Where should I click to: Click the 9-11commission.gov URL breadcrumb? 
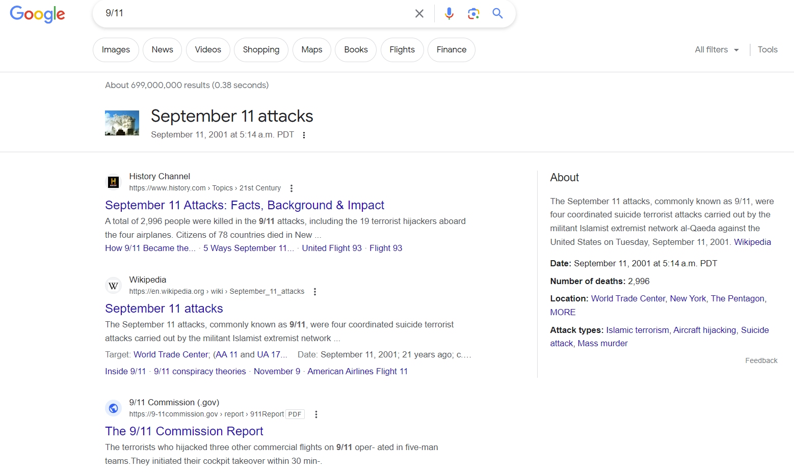[x=206, y=414]
